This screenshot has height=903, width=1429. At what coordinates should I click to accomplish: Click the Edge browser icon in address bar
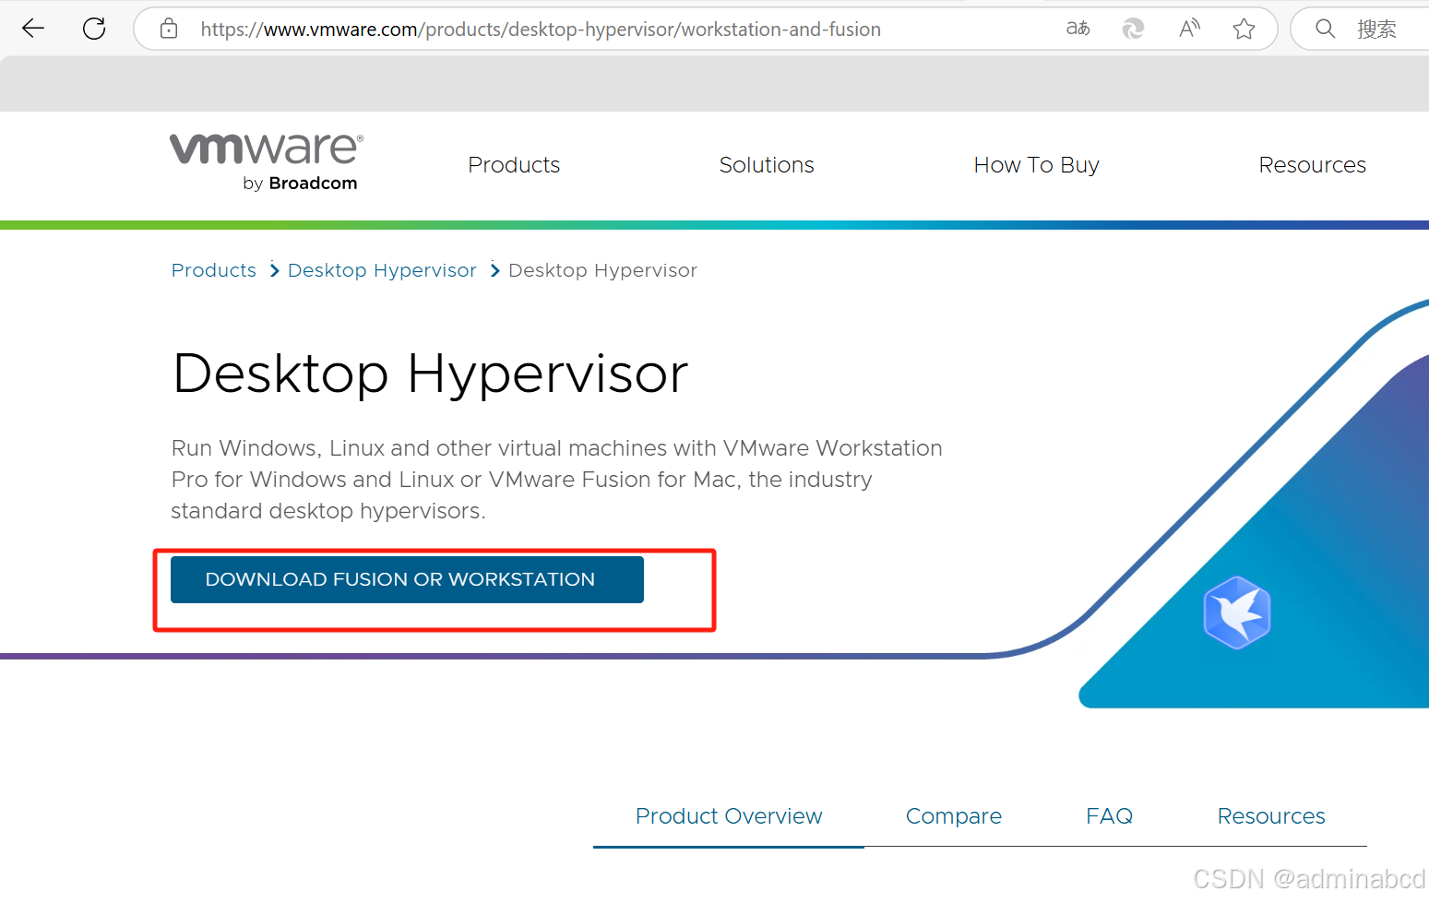pyautogui.click(x=1133, y=29)
